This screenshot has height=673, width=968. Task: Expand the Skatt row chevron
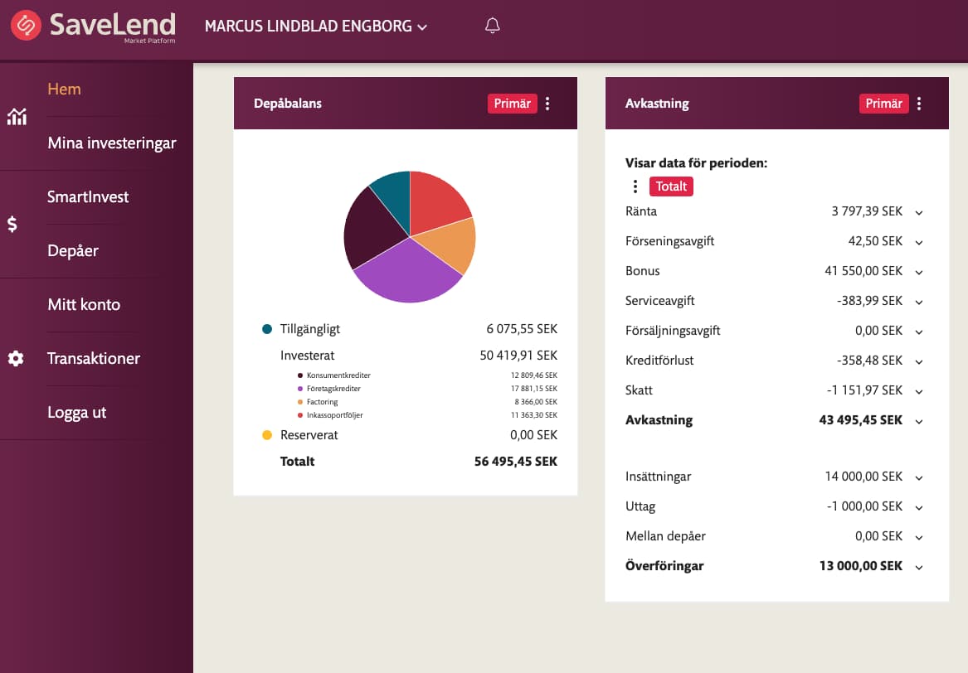point(918,391)
